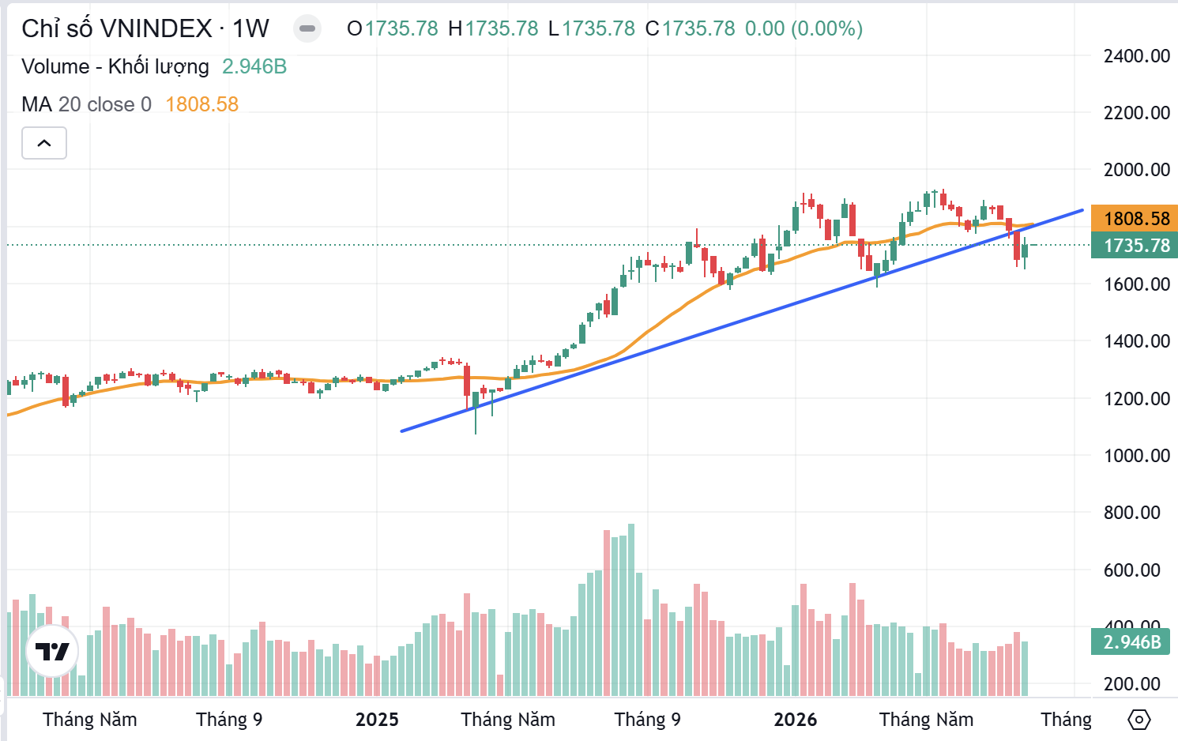This screenshot has width=1178, height=741.
Task: Click the Low value L1735.78 in the header
Action: pos(592,29)
